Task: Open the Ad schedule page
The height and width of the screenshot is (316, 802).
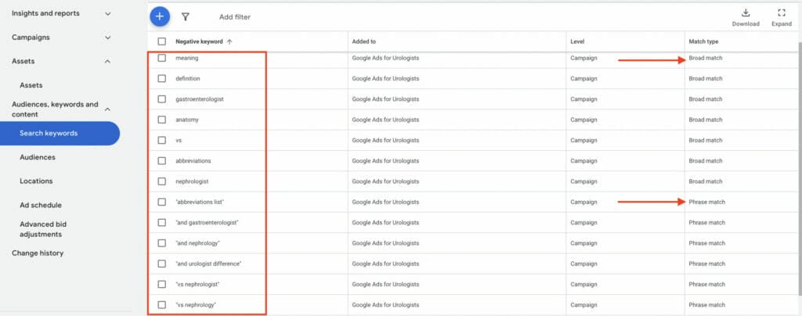Action: coord(41,205)
